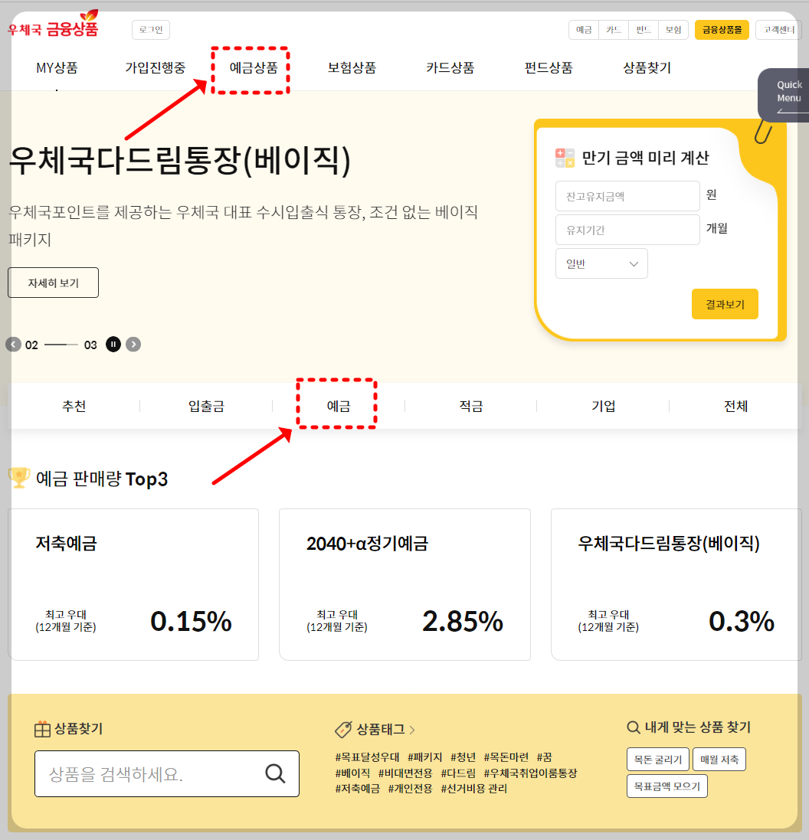
Task: Open the 금융상품몰 button
Action: click(x=722, y=30)
